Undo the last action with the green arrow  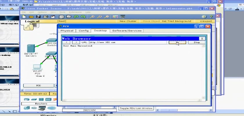(76, 17)
